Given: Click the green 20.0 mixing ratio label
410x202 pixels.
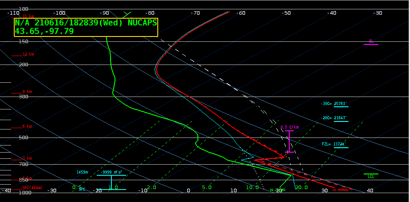Looking at the screenshot, I should [302, 187].
